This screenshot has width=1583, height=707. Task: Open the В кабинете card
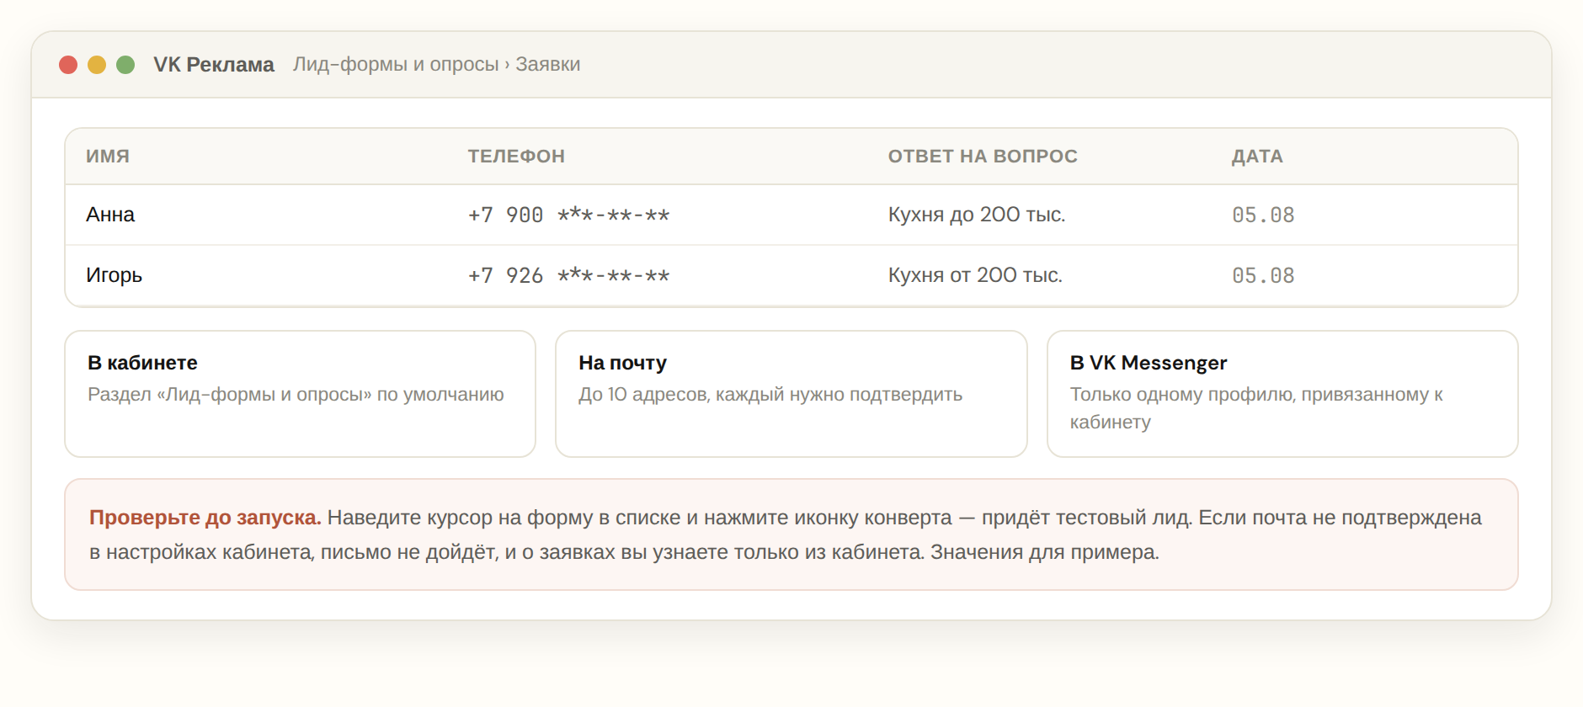301,394
